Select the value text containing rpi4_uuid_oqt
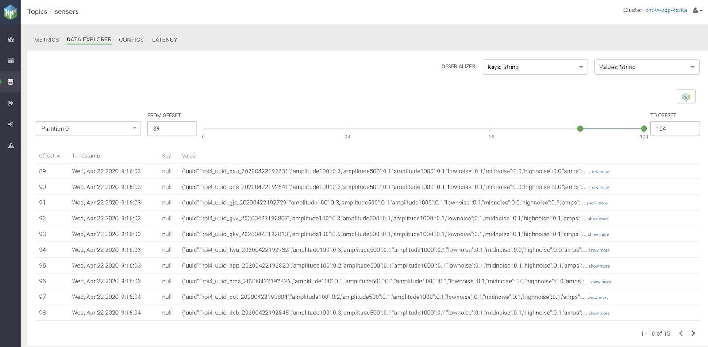708x347 pixels. (384, 297)
